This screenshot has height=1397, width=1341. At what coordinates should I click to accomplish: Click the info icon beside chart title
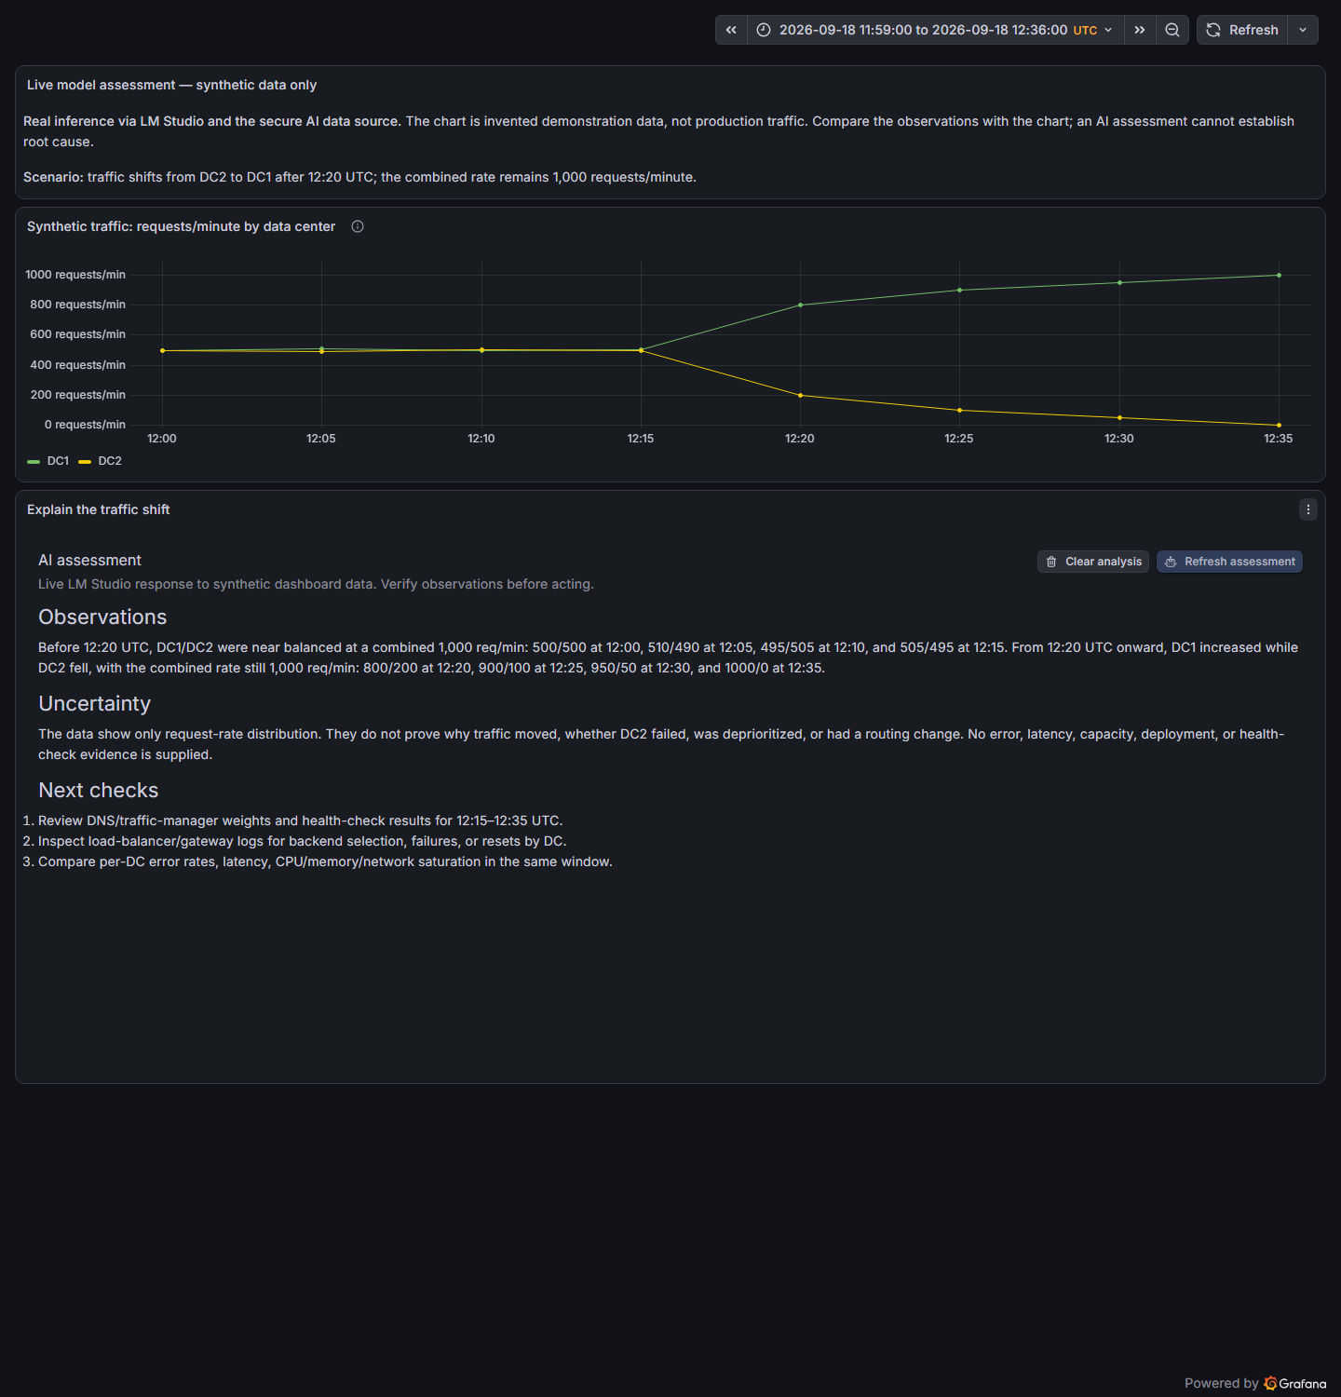pyautogui.click(x=358, y=226)
